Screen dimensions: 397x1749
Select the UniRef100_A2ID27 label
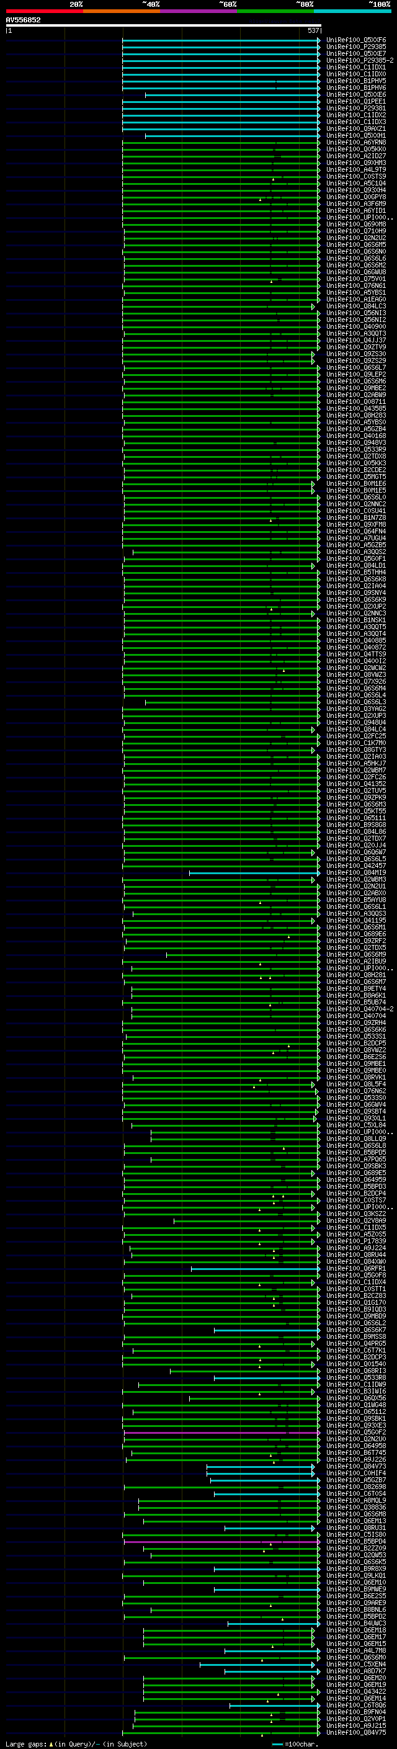click(x=356, y=156)
